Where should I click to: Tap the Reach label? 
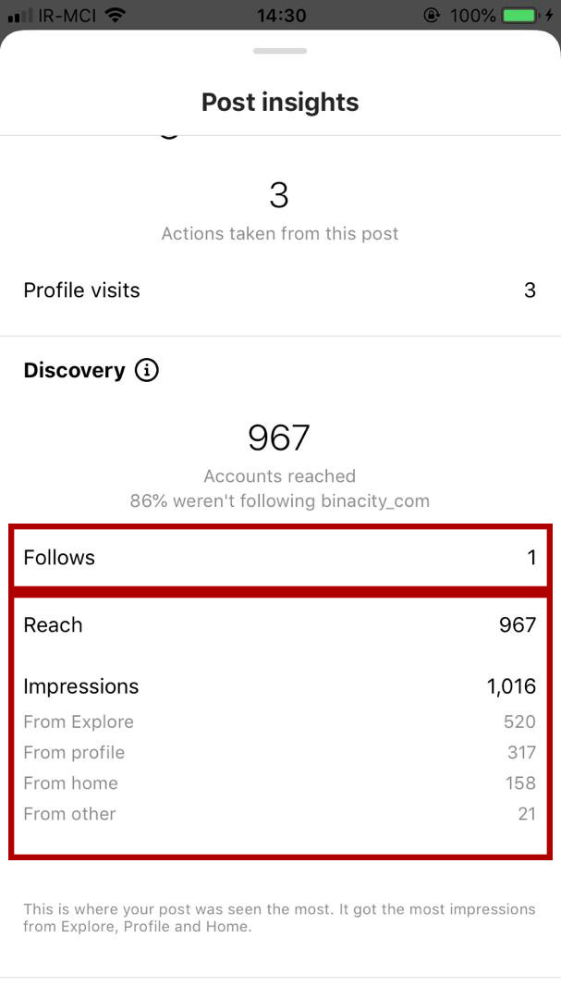[x=53, y=625]
